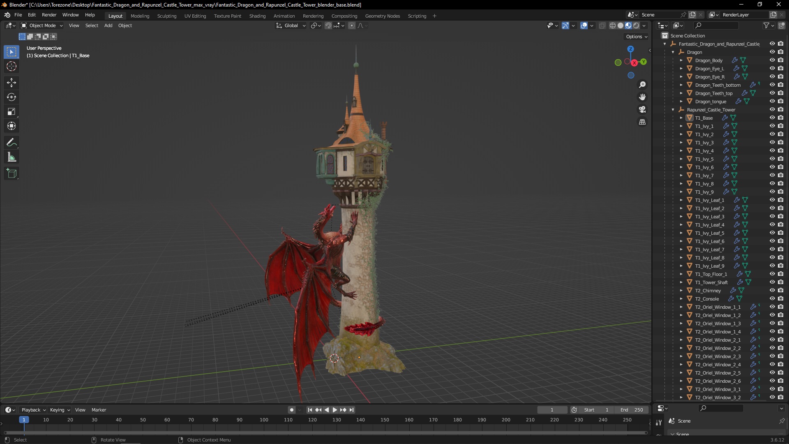The width and height of the screenshot is (789, 444).
Task: Click the frame 1 playhead marker
Action: click(24, 420)
